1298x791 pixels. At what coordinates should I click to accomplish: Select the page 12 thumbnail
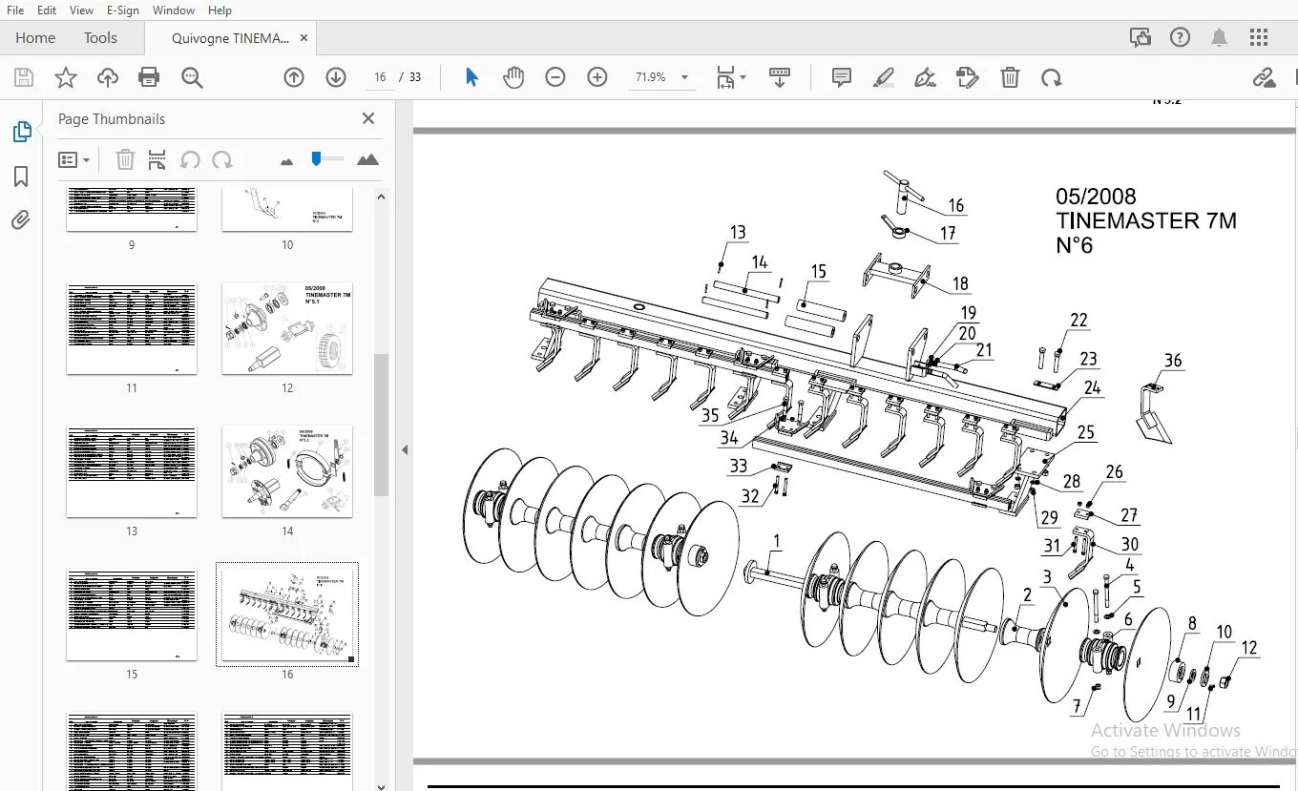(x=287, y=328)
